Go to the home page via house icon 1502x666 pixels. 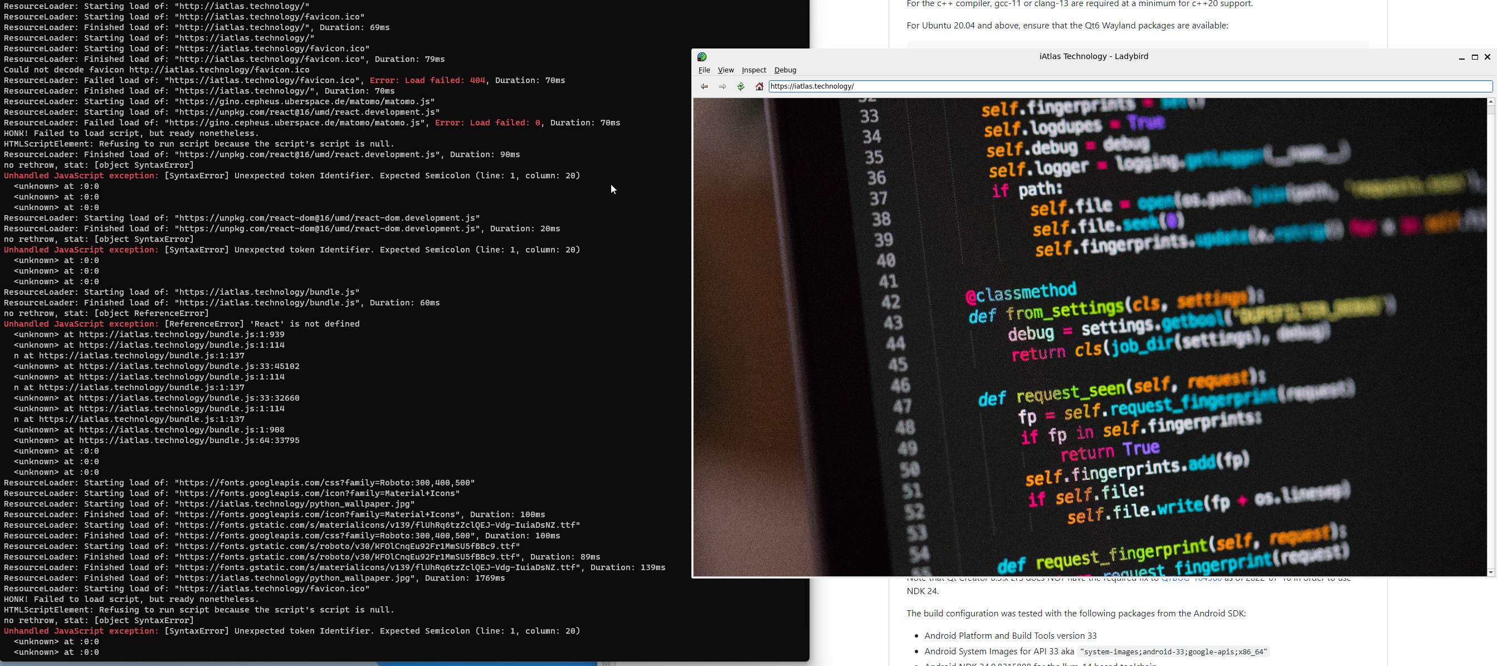coord(759,86)
